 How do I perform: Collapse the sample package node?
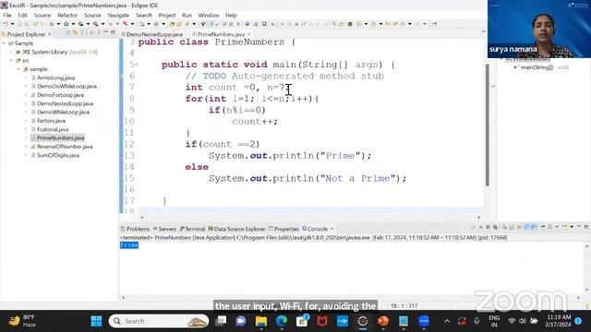18,69
